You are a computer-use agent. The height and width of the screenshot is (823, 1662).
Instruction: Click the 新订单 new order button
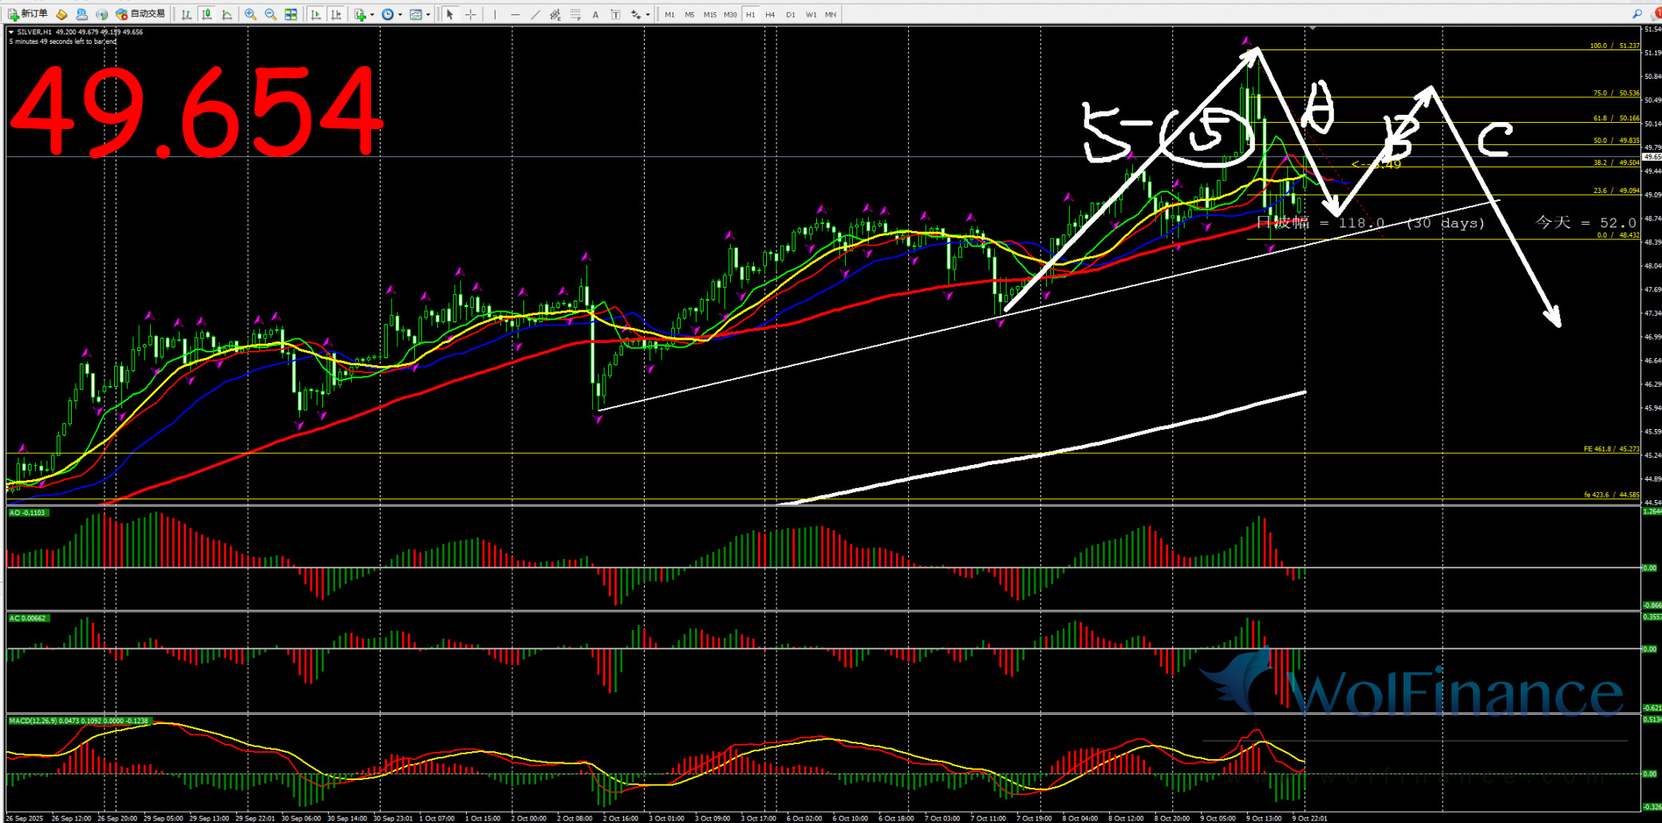coord(28,14)
